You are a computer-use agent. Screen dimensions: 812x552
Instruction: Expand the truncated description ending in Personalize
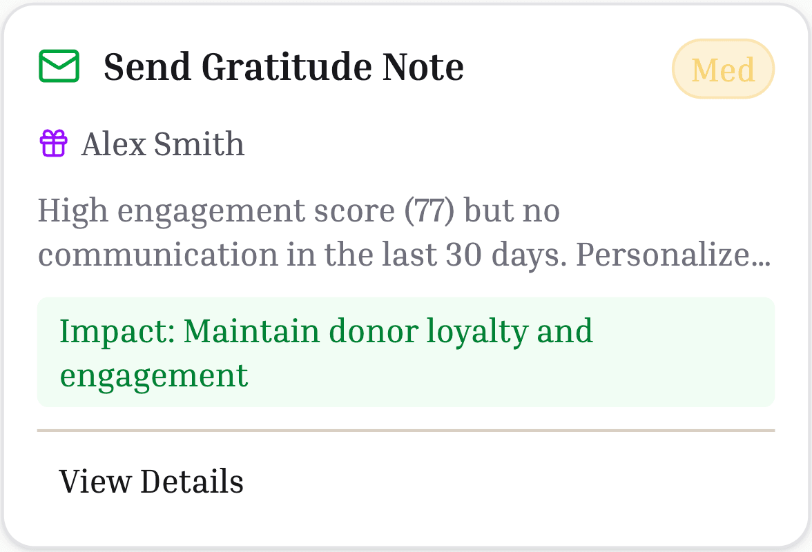pos(405,233)
